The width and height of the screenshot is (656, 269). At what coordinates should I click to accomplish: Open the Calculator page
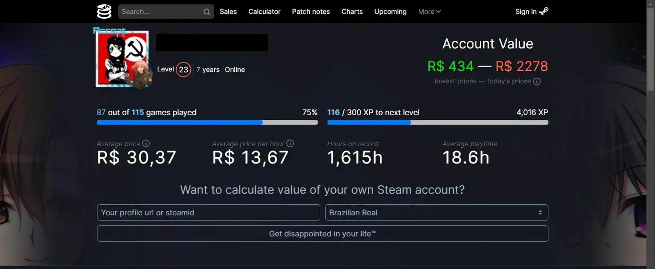pyautogui.click(x=264, y=12)
